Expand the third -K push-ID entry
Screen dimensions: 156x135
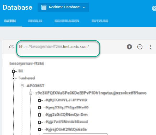39,115
